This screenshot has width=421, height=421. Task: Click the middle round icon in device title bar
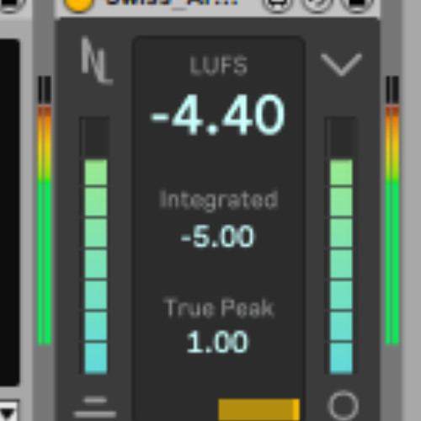click(x=317, y=4)
